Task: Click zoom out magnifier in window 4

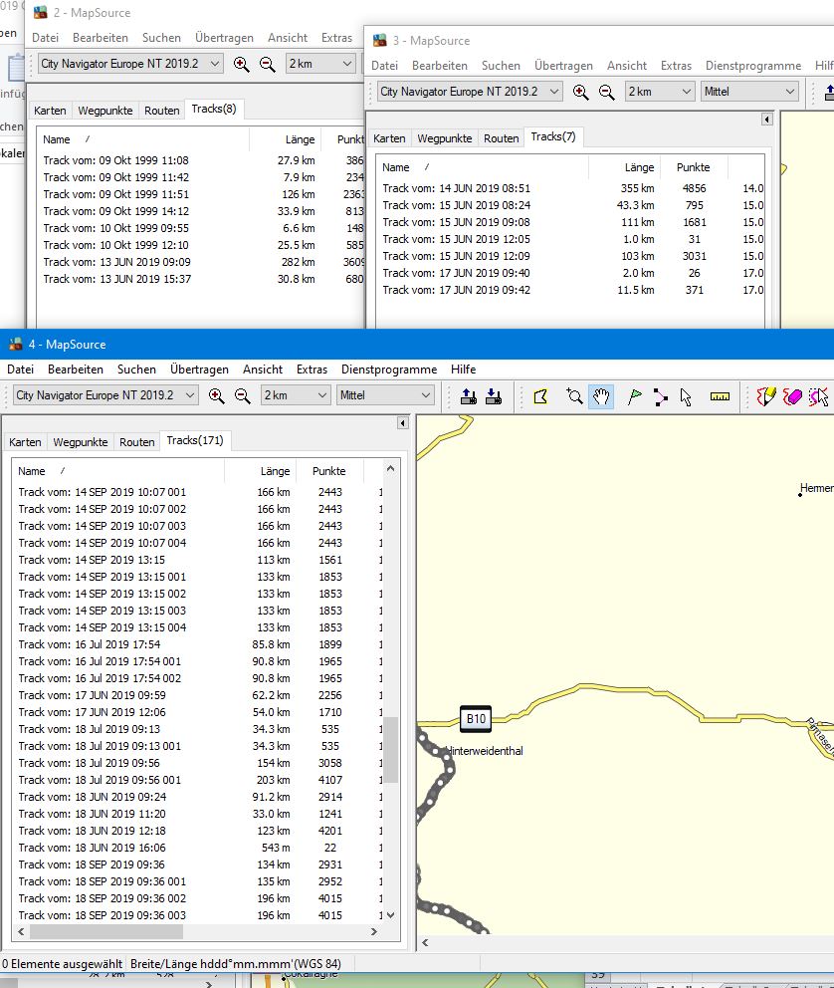Action: (x=242, y=396)
